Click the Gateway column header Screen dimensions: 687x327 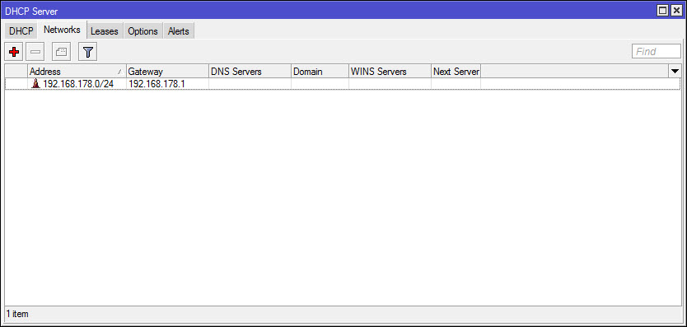pyautogui.click(x=167, y=72)
